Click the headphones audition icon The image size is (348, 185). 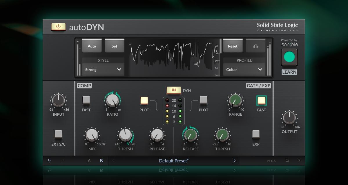255,46
